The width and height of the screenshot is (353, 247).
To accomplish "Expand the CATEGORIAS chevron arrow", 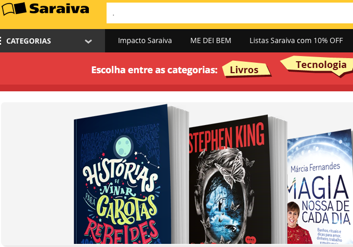I will click(88, 42).
